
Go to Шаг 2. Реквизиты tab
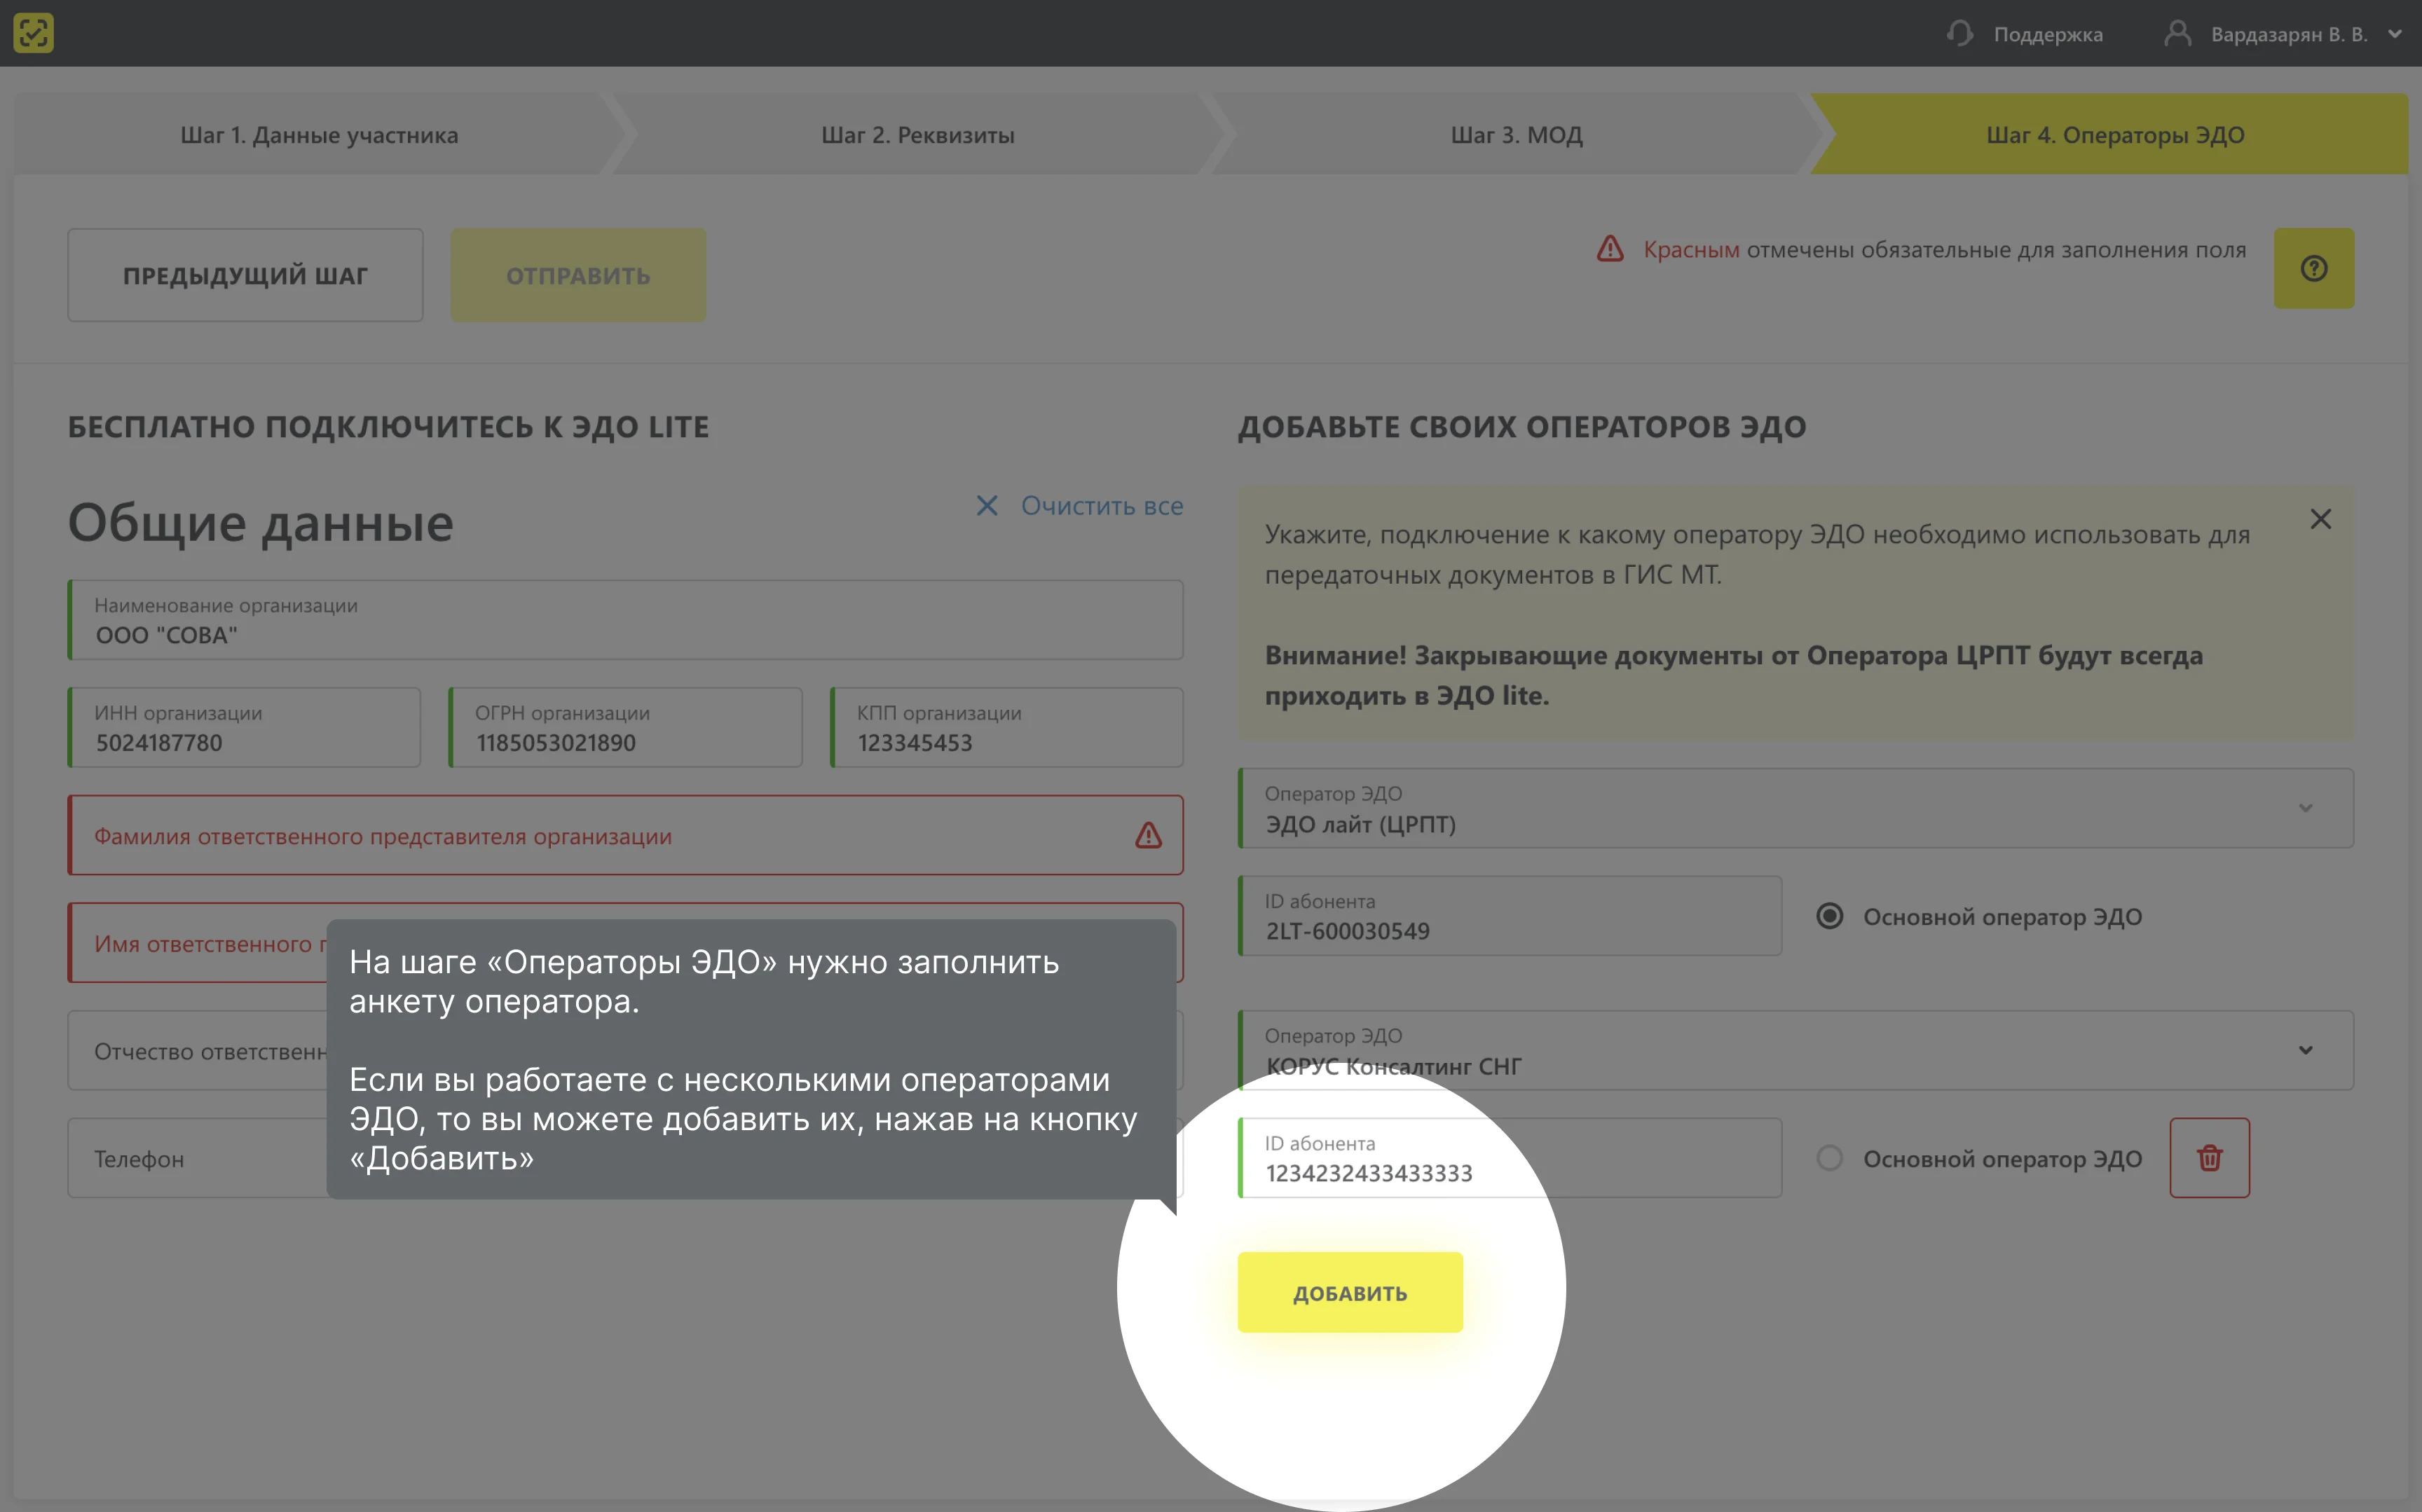tap(918, 135)
